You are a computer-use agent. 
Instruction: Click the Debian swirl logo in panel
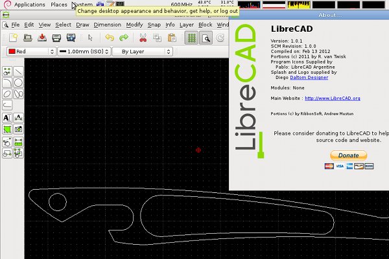pyautogui.click(x=7, y=5)
